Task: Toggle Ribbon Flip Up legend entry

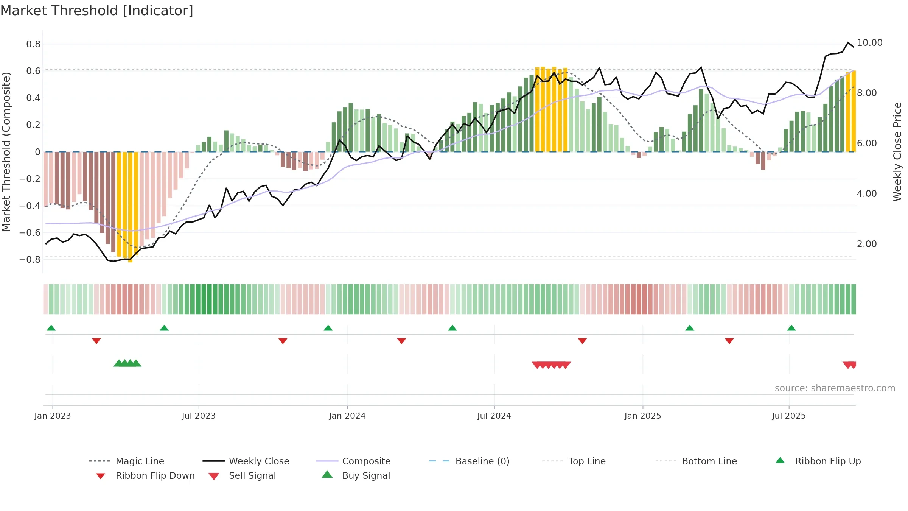Action: [818, 461]
